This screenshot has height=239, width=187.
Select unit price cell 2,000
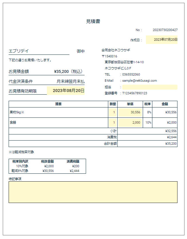click(x=130, y=122)
